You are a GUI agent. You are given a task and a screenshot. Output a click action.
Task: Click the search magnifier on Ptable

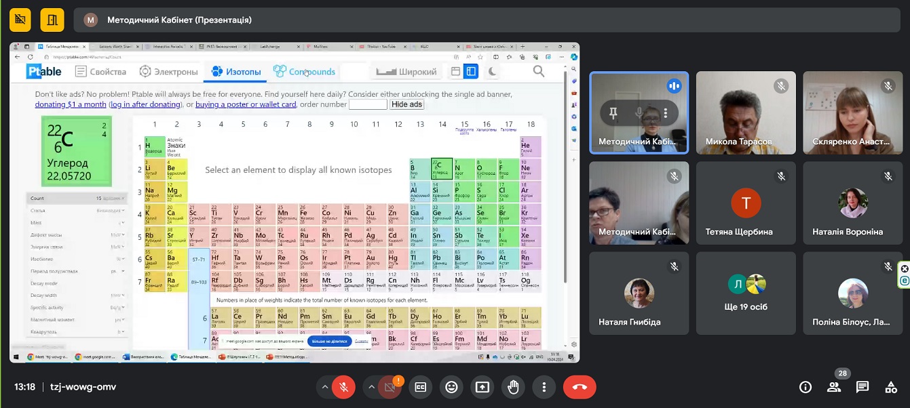pyautogui.click(x=539, y=71)
